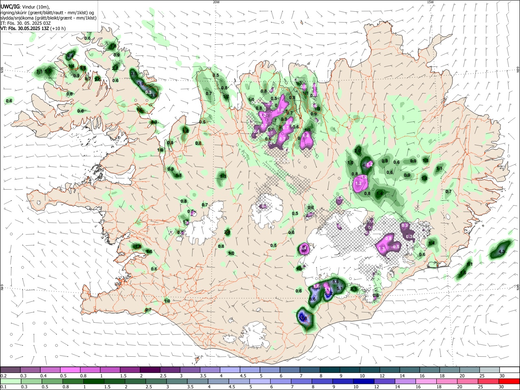The width and height of the screenshot is (520, 390).
Task: Click the '5.6' precipitation value
Action: tap(336, 282)
